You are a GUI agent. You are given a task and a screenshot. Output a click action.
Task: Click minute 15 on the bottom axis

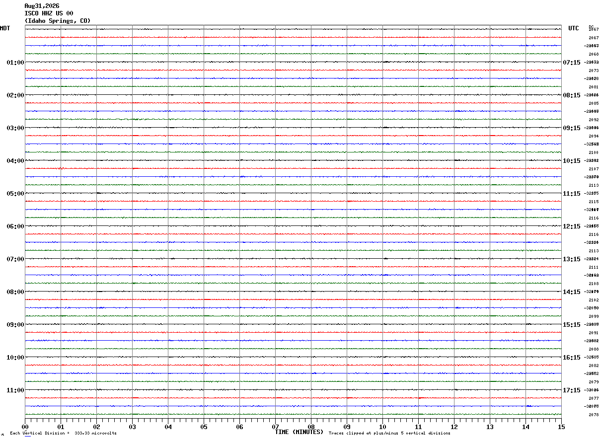(561, 427)
